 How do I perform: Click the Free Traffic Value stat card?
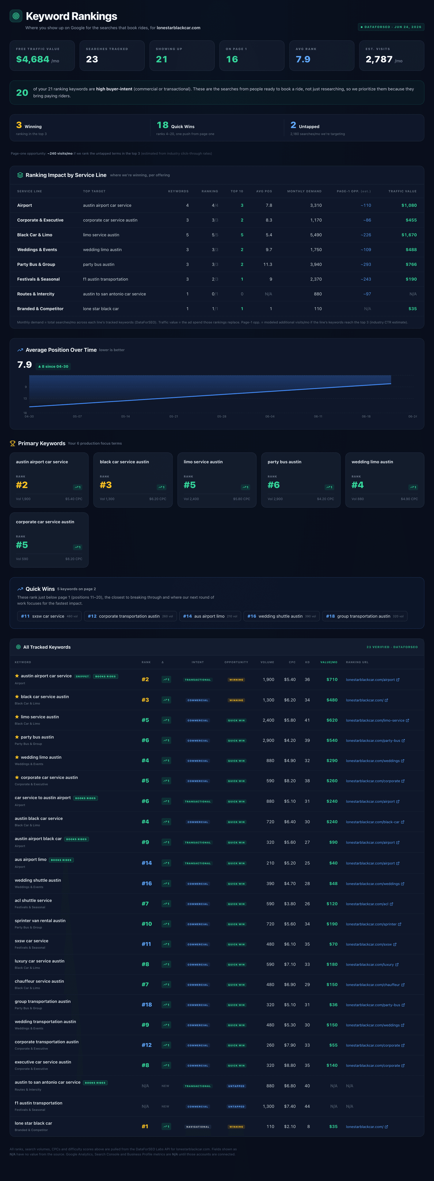pos(42,56)
